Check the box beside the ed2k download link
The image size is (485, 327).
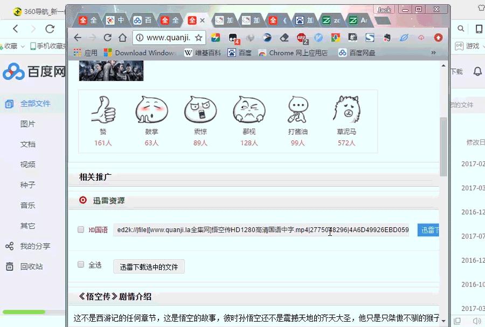point(81,230)
